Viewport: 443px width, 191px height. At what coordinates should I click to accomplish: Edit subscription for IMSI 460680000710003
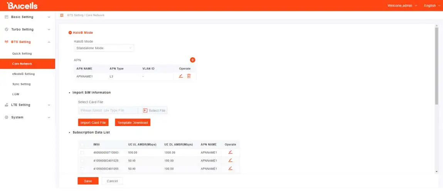point(230,152)
